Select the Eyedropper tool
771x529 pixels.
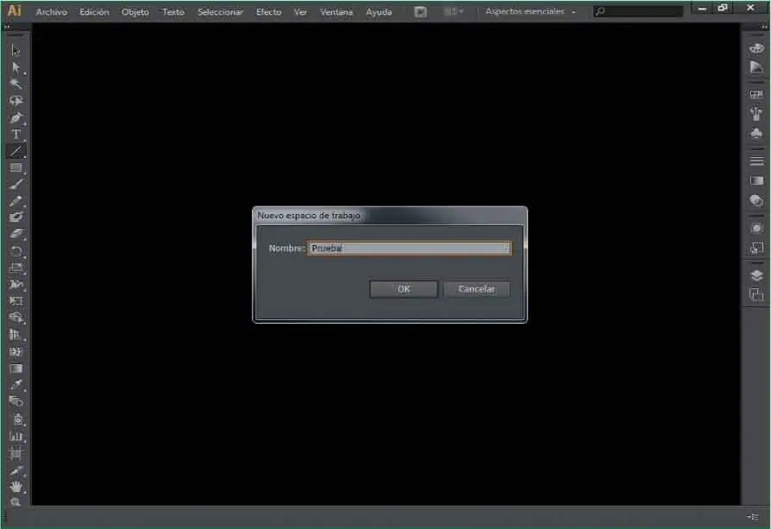[x=16, y=385]
